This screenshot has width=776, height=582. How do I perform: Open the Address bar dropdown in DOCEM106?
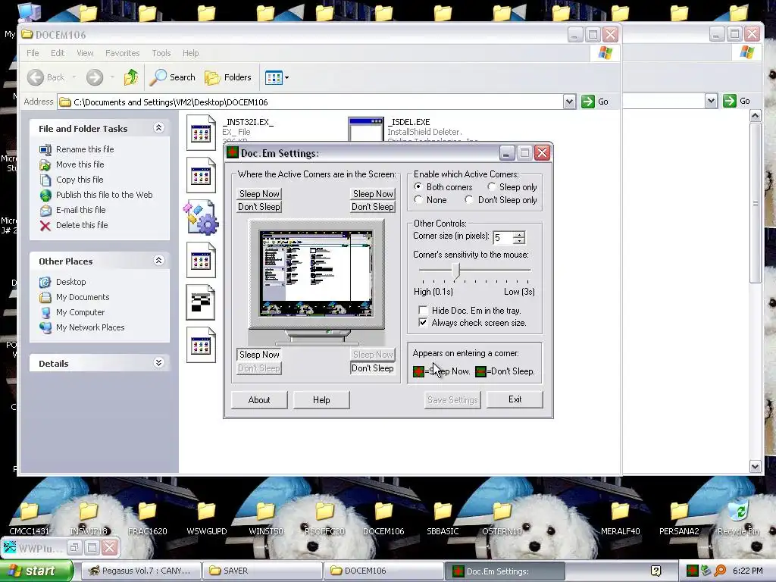[x=569, y=102]
